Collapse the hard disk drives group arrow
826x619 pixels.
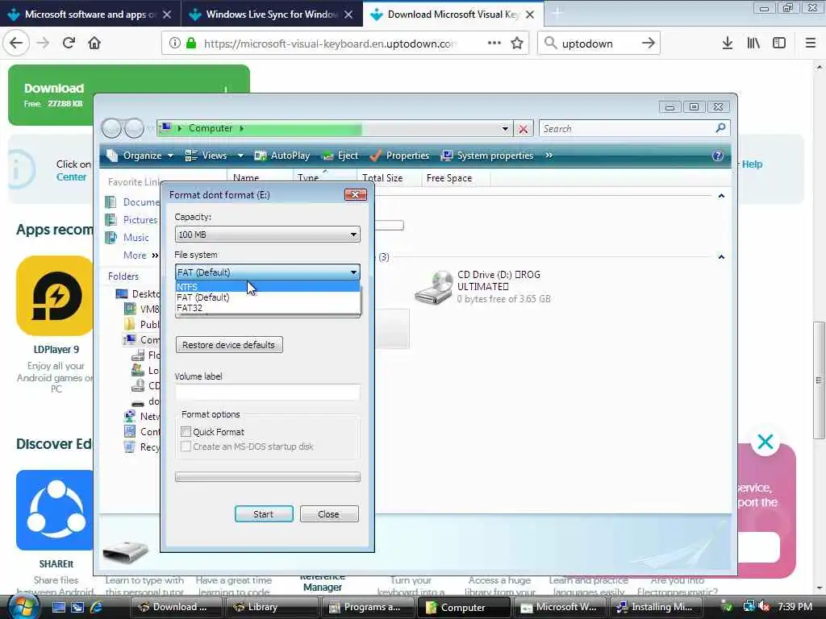pos(721,196)
